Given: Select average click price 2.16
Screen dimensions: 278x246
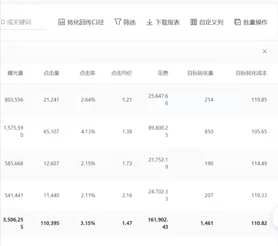Looking at the screenshot, I should tap(127, 195).
